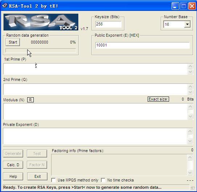Click the Calc. D button
Image resolution: width=197 pixels, height=192 pixels.
click(x=13, y=165)
